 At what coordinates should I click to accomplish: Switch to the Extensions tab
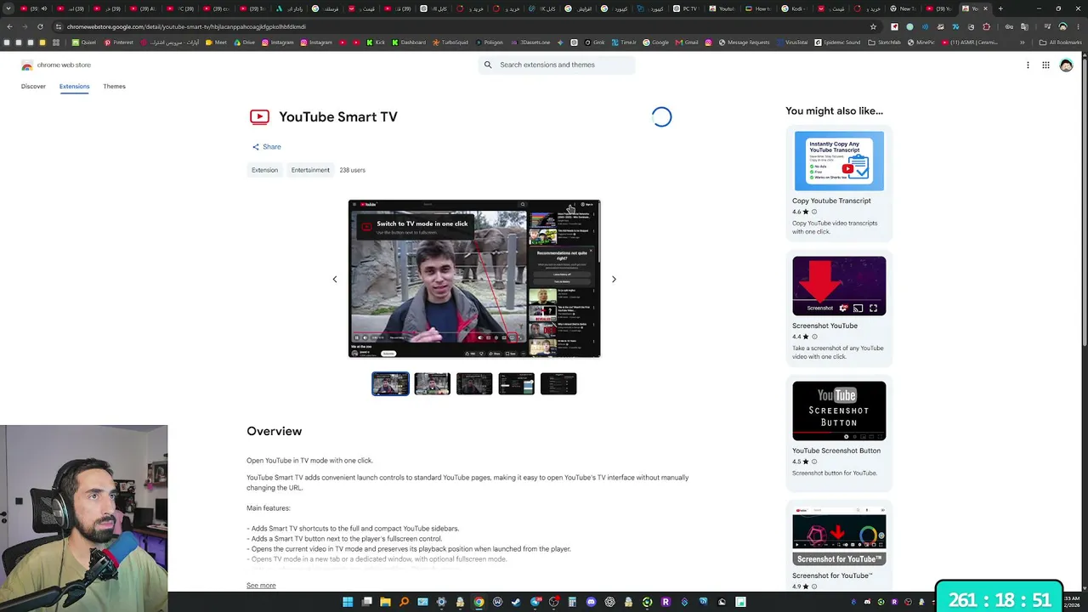point(74,86)
